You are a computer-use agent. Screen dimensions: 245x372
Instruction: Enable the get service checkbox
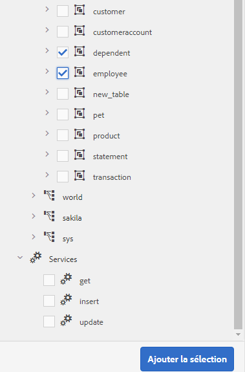coord(49,280)
